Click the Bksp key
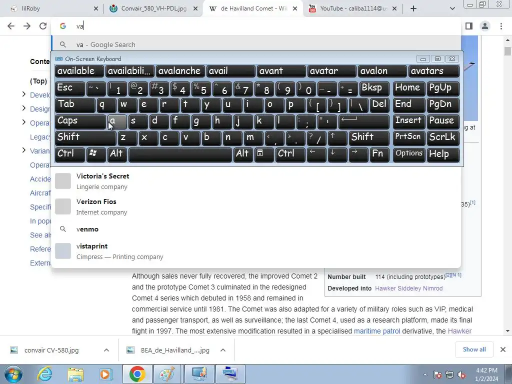This screenshot has height=384, width=512. click(374, 88)
